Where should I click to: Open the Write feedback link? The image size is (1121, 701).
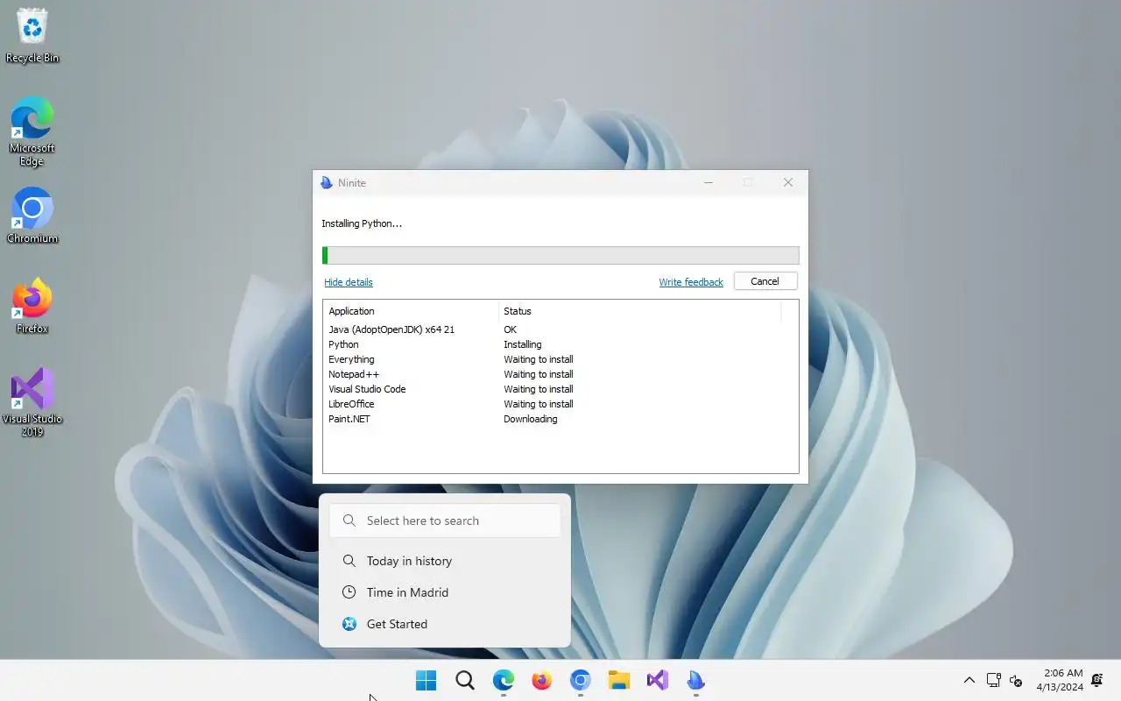[691, 282]
